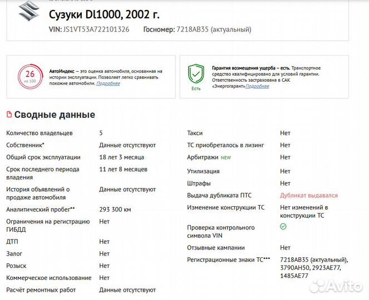This screenshot has width=369, height=300.
Task: Select the VIN number JS1VT53A722101326
Action: pos(96,29)
